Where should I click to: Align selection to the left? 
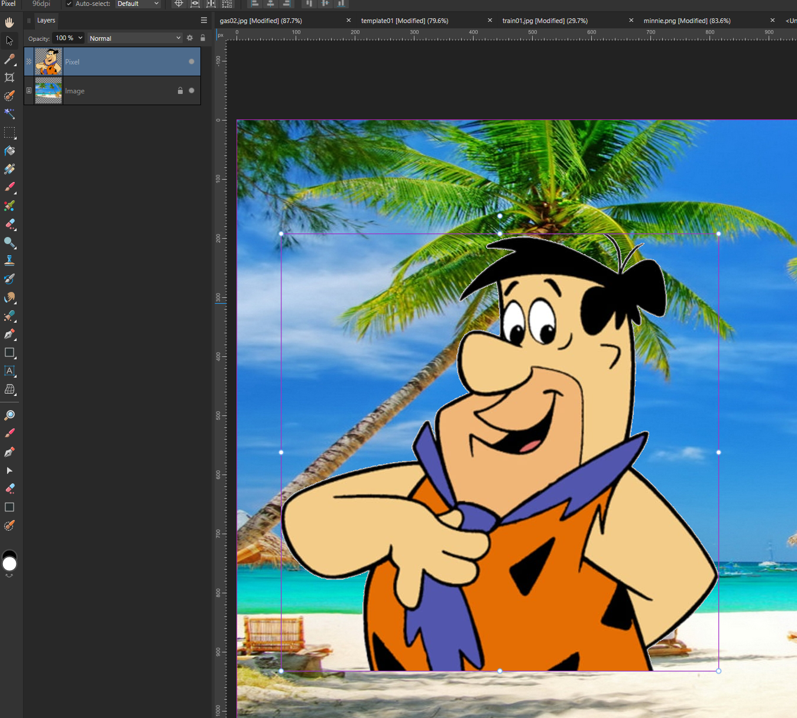pyautogui.click(x=254, y=4)
